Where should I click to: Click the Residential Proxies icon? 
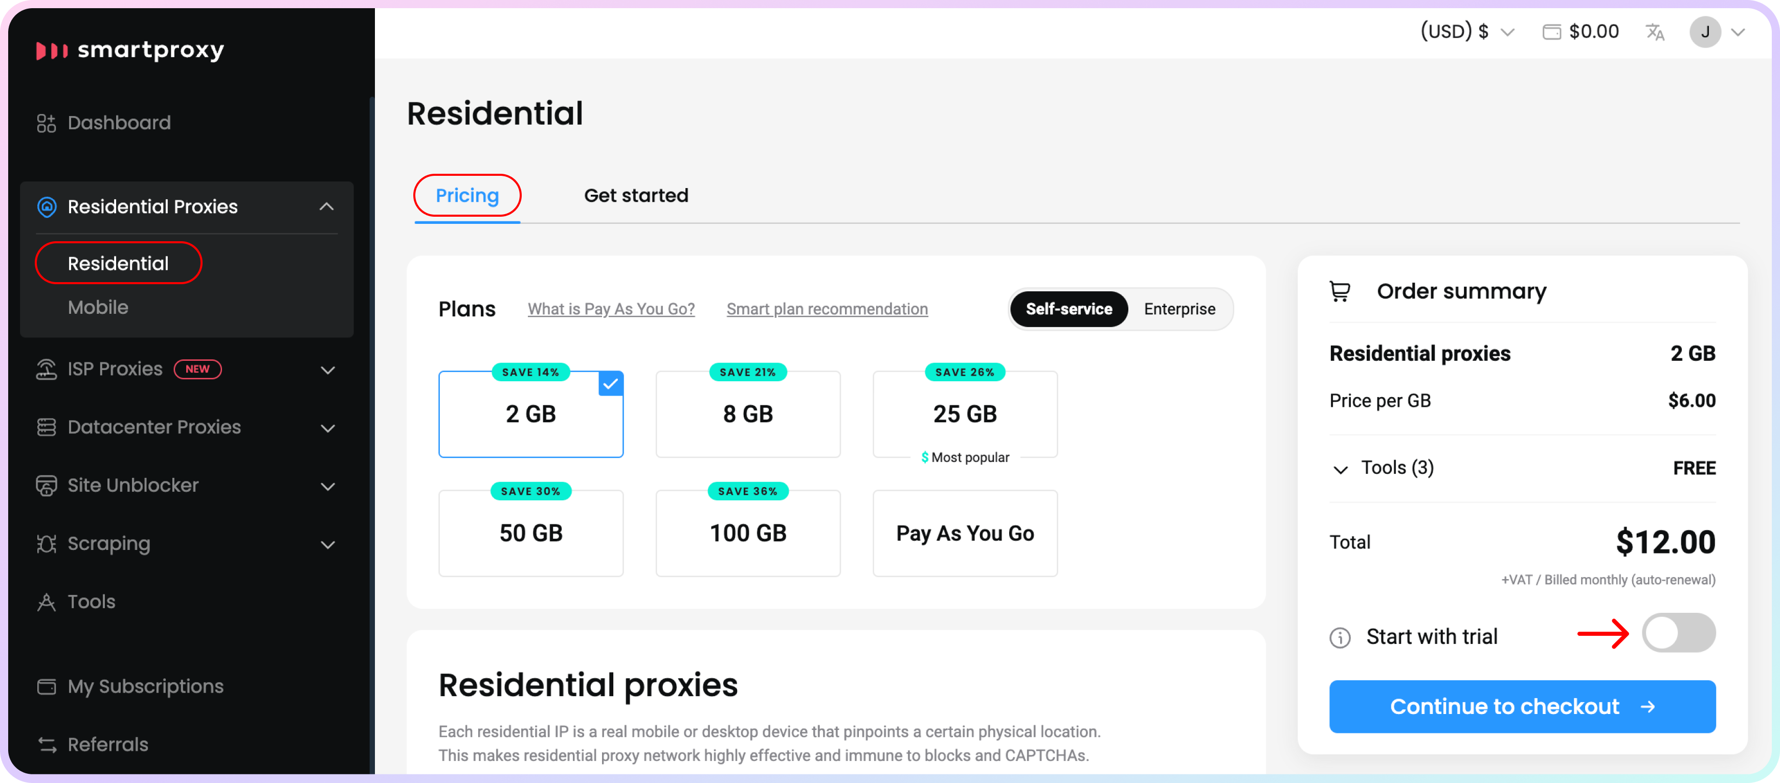point(46,206)
